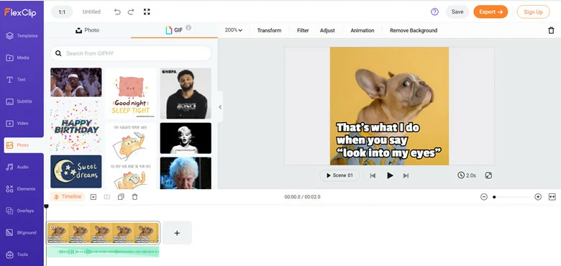
Task: Switch to the Photo tab
Action: [87, 30]
